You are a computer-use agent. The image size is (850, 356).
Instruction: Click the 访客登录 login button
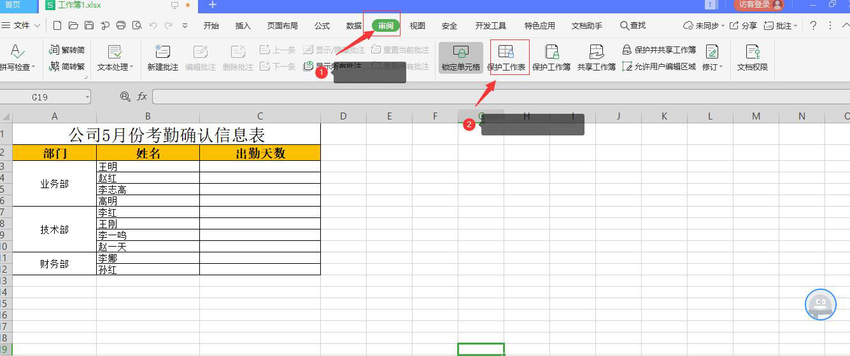click(x=759, y=4)
